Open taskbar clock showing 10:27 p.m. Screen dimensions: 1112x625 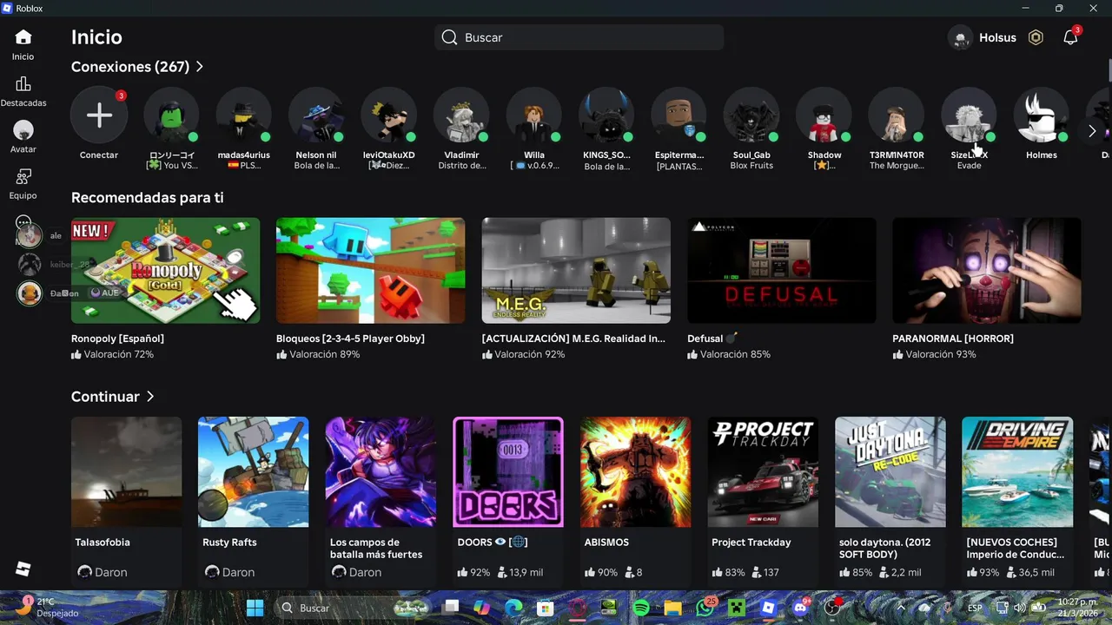[x=1077, y=608]
